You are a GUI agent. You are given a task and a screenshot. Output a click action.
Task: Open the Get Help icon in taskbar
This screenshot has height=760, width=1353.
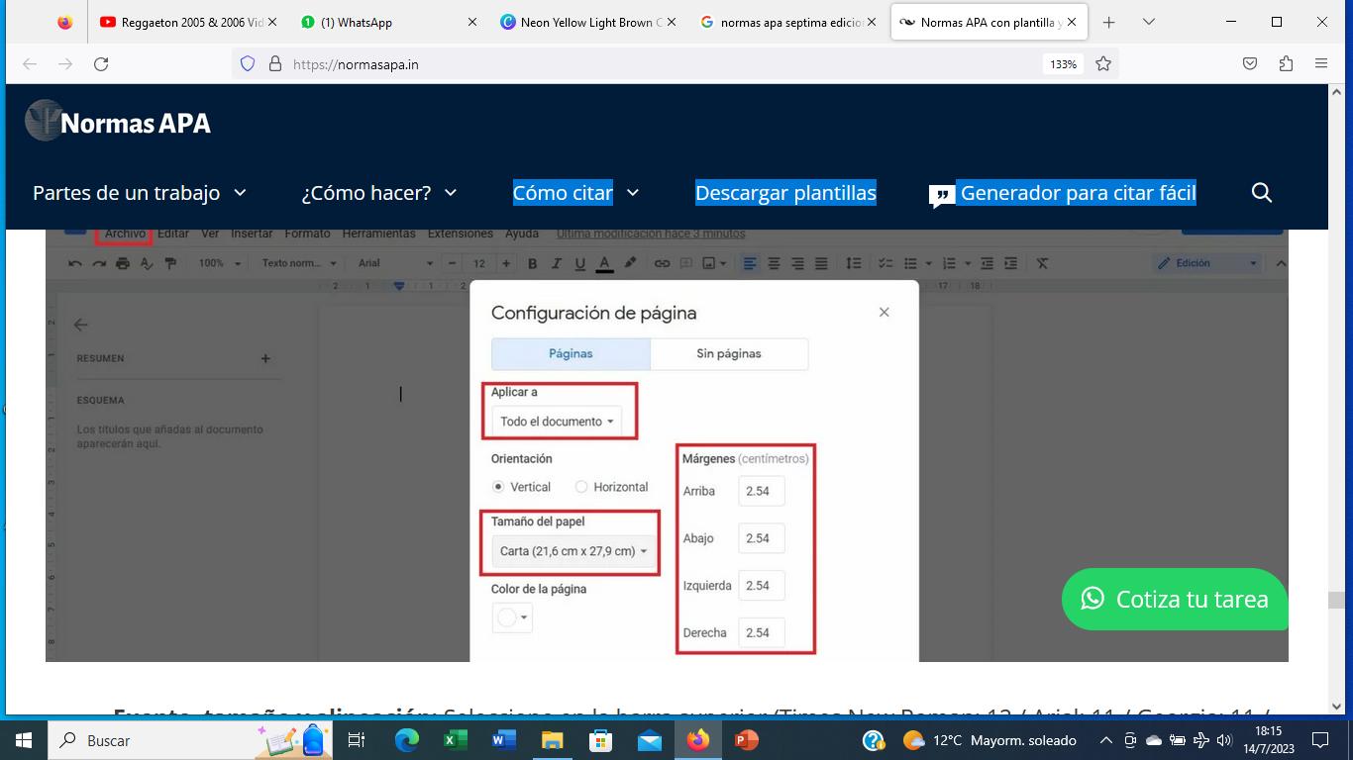coord(873,740)
